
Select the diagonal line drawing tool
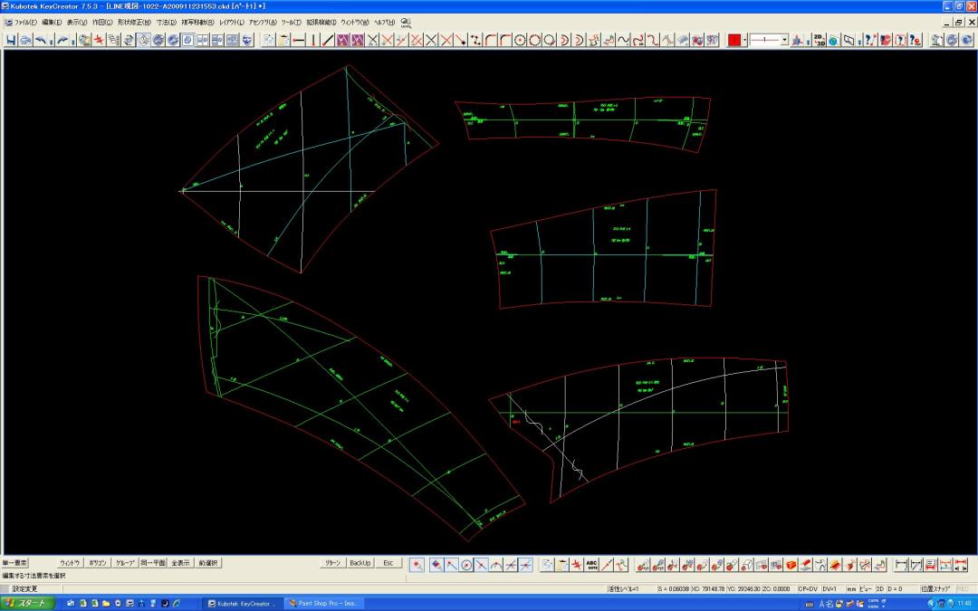coord(328,40)
